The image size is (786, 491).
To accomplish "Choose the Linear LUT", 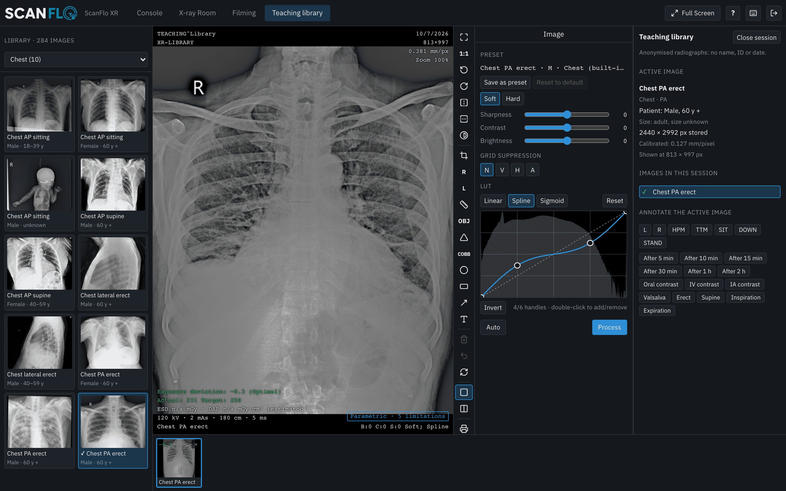I will (x=493, y=201).
